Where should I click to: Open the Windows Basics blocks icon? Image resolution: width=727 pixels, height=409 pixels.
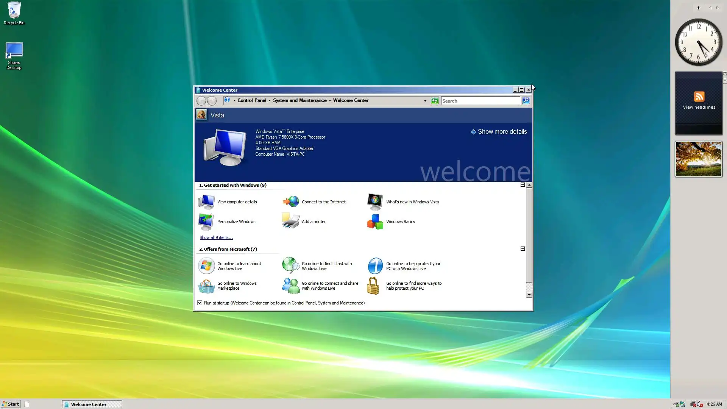[x=375, y=222]
